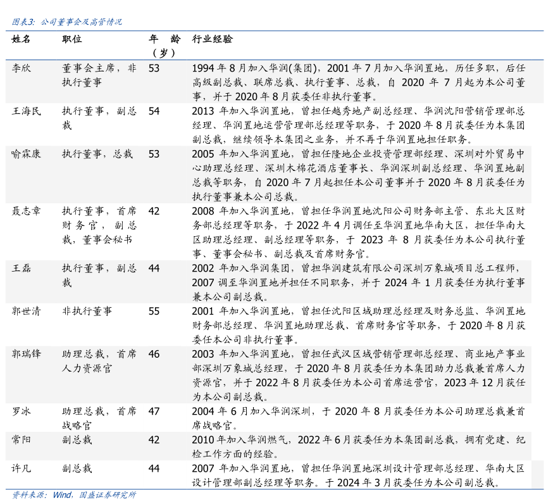
Task: Click the table title 图表3 公司董事会及高管情况
Action: coord(67,22)
